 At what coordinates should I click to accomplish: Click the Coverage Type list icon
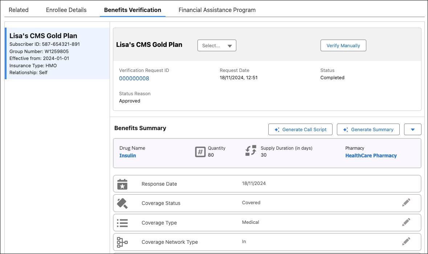tap(122, 222)
